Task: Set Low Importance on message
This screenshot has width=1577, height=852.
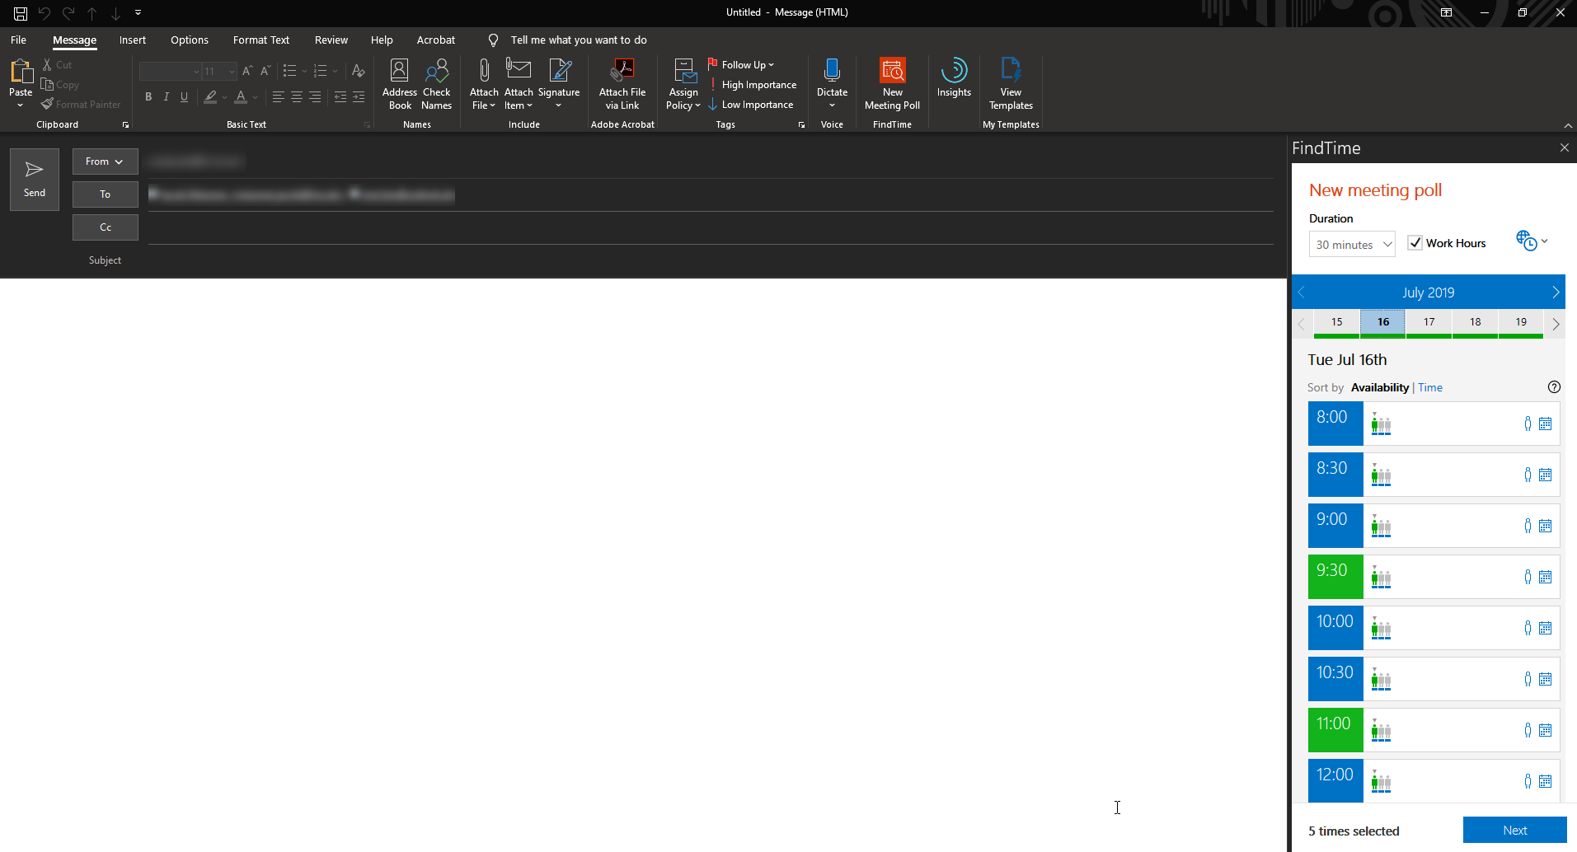Action: coord(750,105)
